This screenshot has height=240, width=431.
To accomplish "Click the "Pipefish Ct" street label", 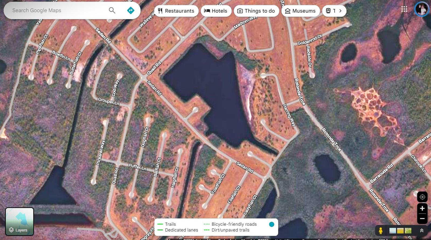I will 42,44.
